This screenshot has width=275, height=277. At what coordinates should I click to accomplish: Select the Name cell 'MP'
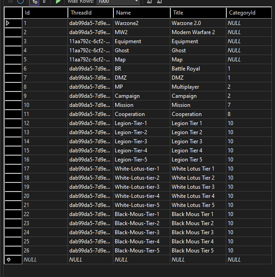[x=142, y=87]
